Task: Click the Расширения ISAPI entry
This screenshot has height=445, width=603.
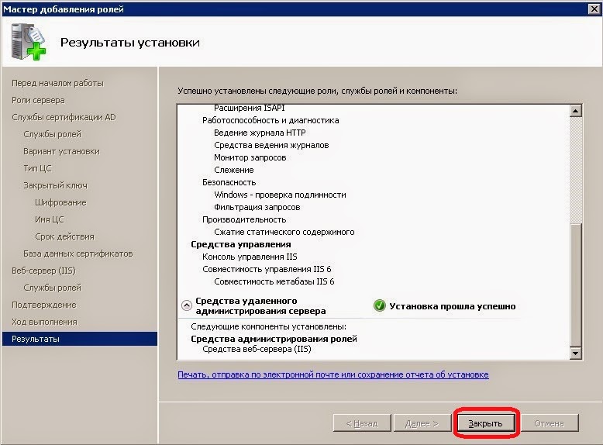Action: click(250, 108)
